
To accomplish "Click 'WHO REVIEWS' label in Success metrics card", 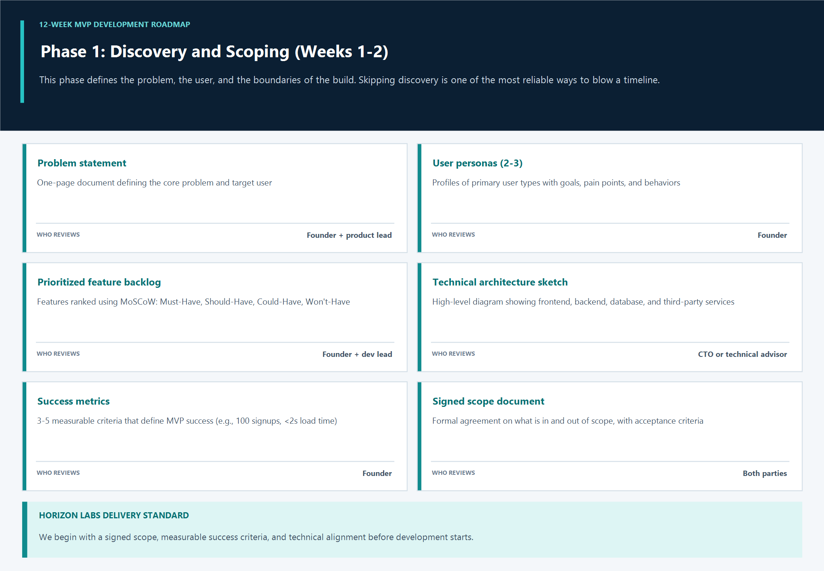I will 58,473.
